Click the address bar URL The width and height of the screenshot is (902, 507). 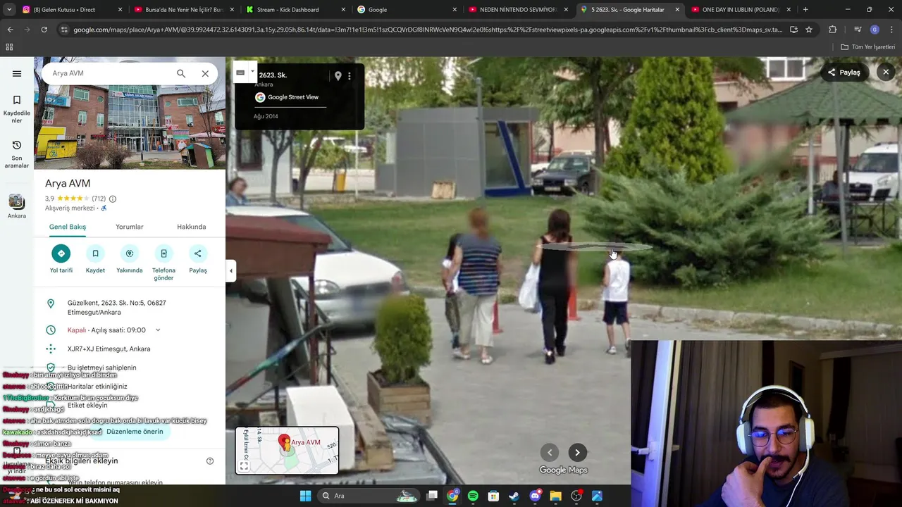coord(428,30)
